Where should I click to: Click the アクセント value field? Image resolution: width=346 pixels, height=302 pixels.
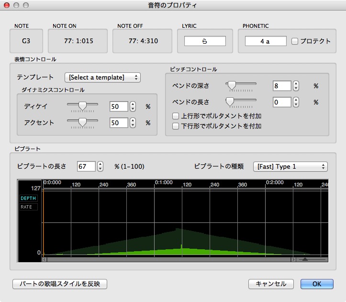(119, 123)
